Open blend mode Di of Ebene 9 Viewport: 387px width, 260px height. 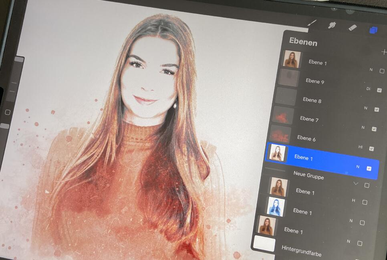[x=368, y=89]
